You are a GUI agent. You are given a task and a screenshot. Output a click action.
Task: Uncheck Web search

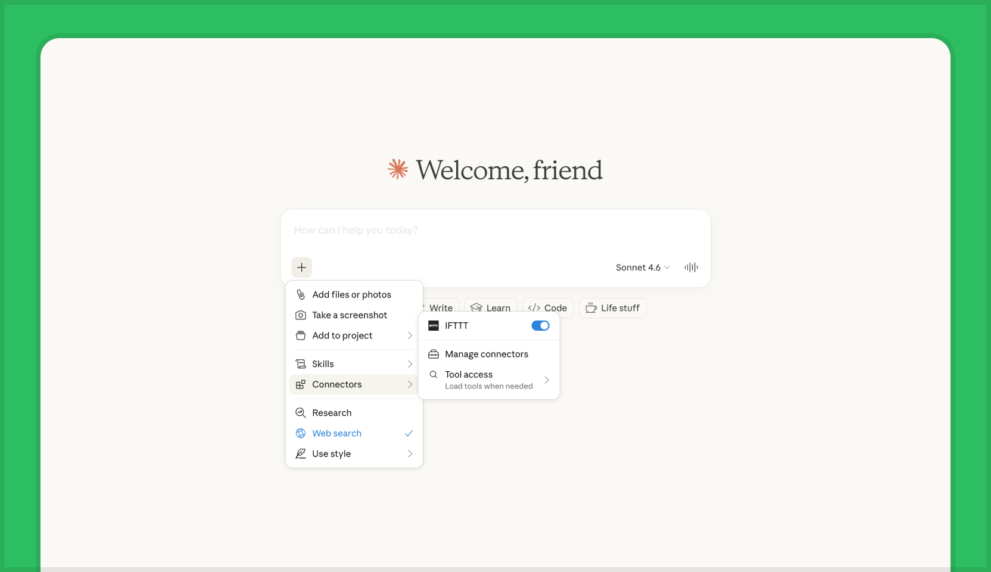[x=337, y=433]
